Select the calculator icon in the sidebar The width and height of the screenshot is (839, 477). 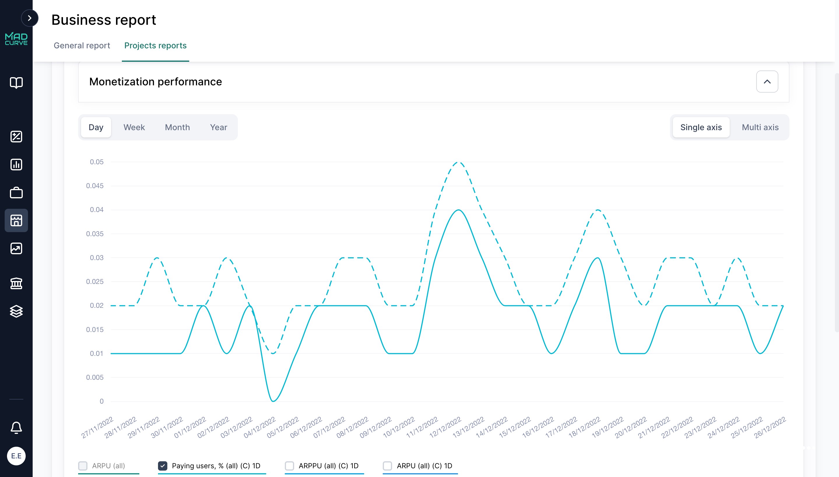[16, 137]
